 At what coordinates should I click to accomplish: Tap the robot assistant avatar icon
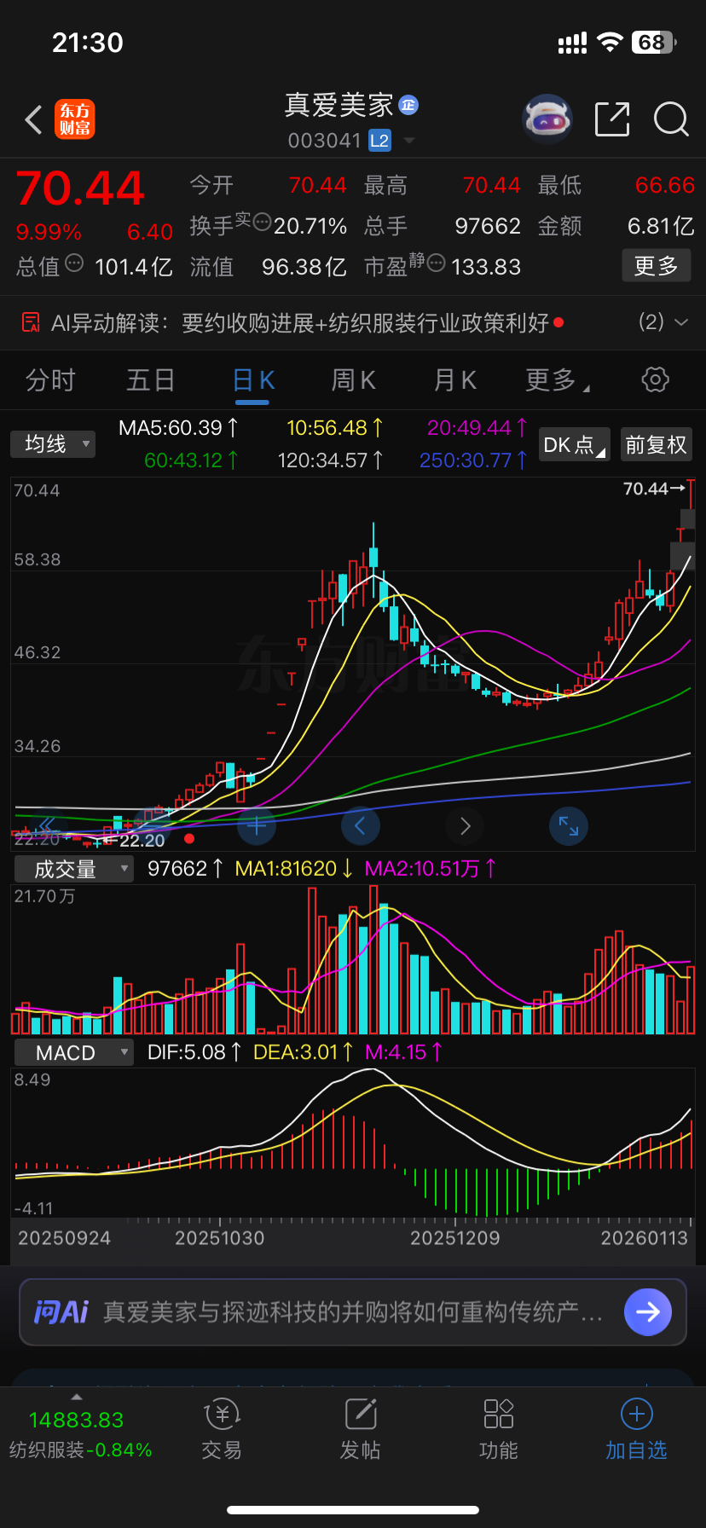pos(547,119)
